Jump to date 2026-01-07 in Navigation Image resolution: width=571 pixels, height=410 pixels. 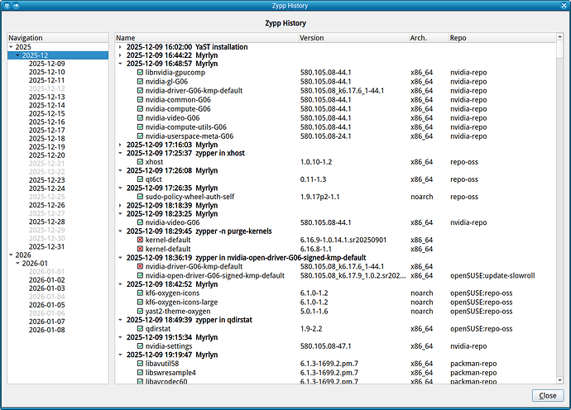(x=46, y=321)
